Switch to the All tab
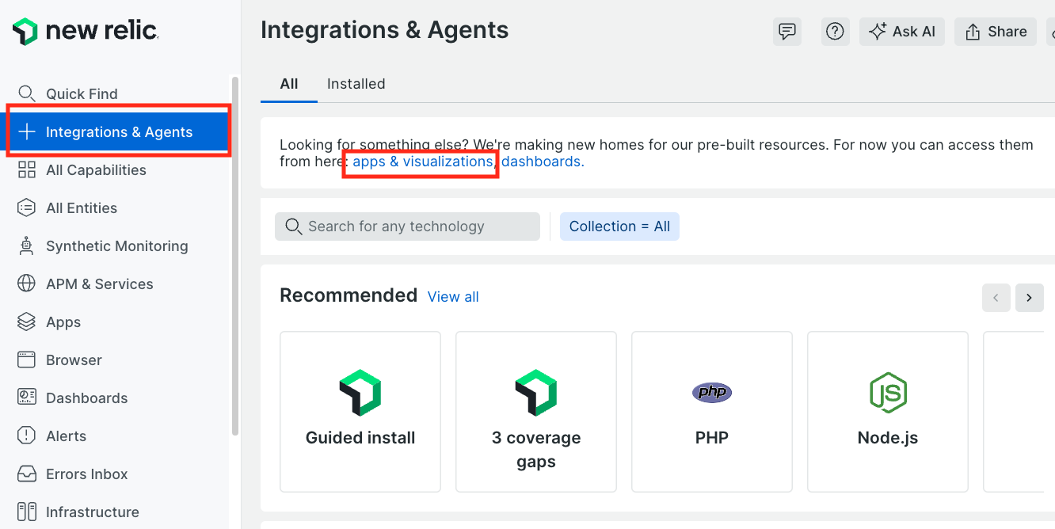 [x=289, y=84]
